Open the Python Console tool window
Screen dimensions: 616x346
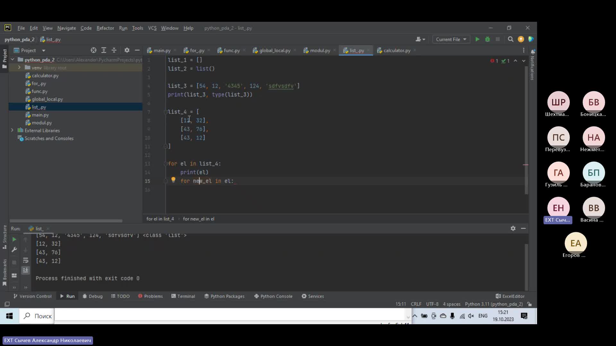273,296
